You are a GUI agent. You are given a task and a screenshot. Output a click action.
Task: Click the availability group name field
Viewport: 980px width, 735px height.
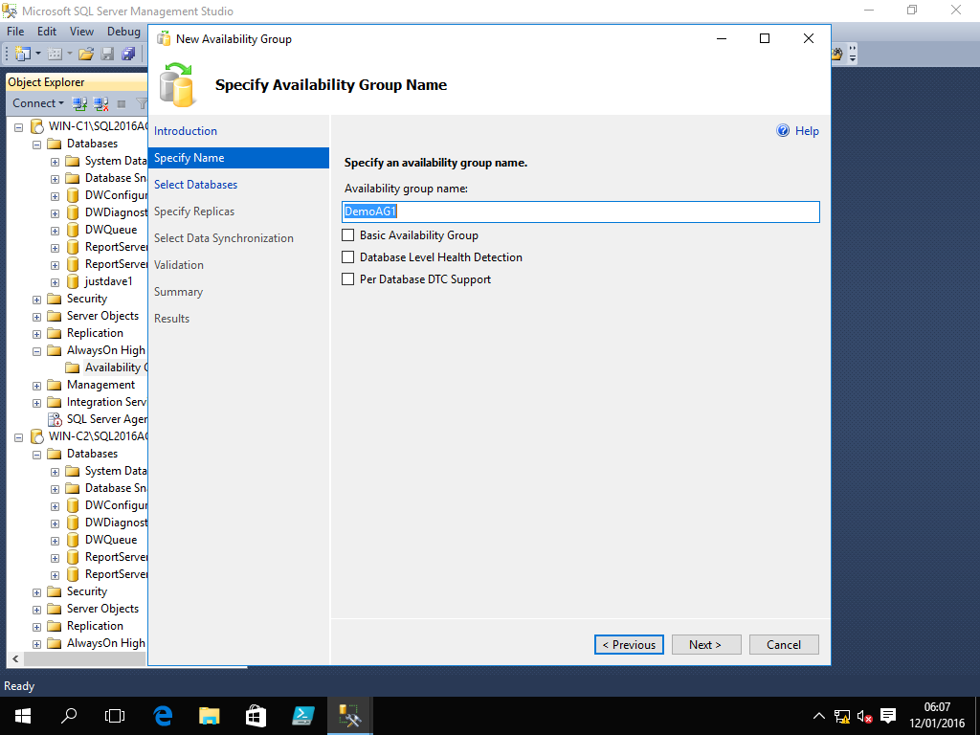point(581,212)
